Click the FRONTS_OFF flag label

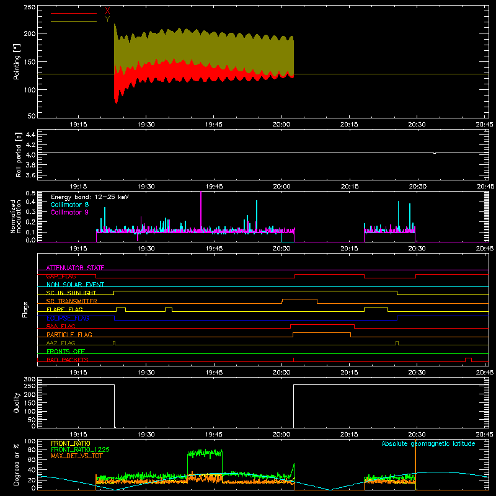click(x=66, y=351)
